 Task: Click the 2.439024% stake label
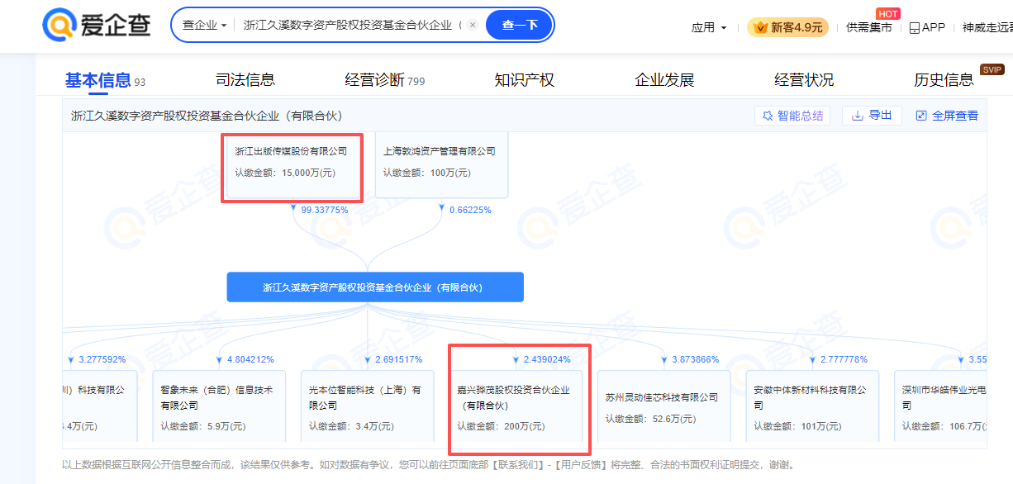pos(547,359)
